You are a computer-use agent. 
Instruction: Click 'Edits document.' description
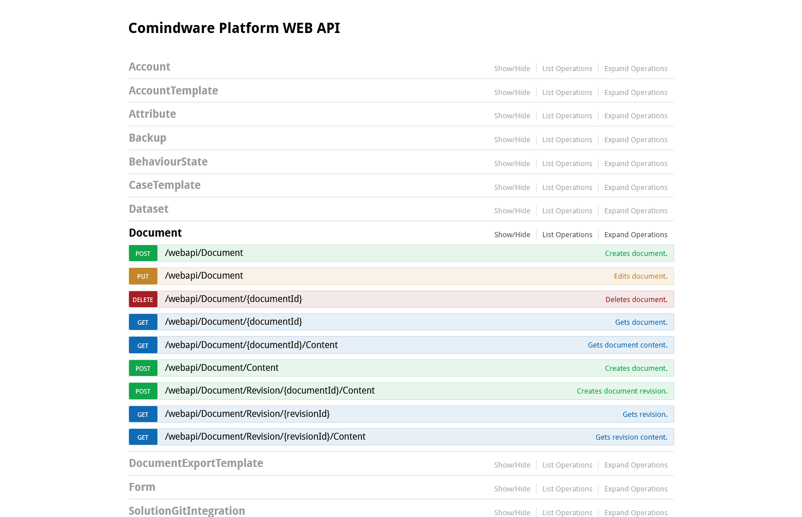641,276
